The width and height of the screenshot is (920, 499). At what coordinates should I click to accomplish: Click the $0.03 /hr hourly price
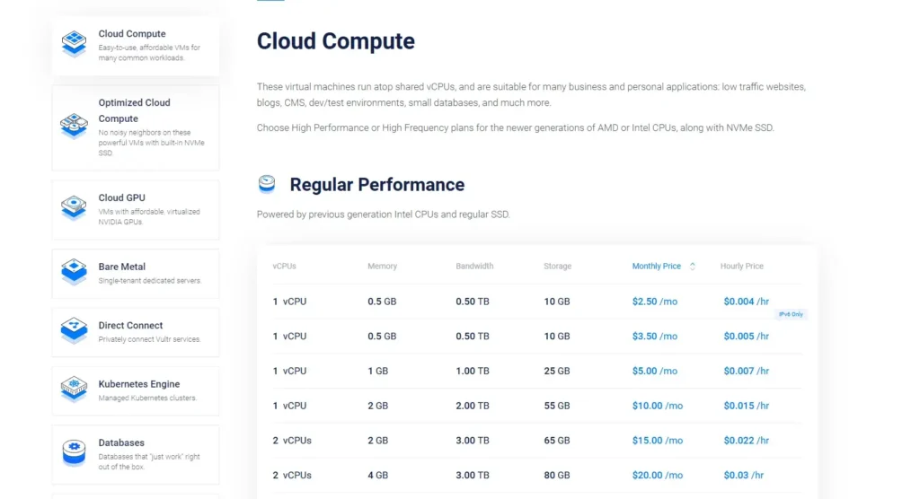[743, 475]
